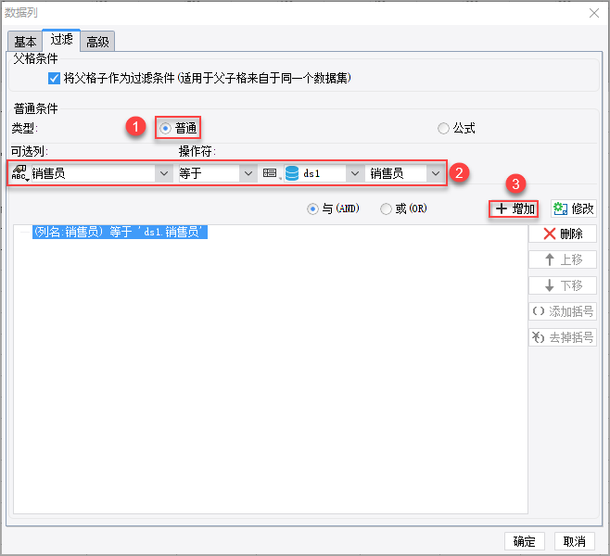Toggle the 将父格子作为过滤条件 checkbox
610x556 pixels.
point(54,78)
